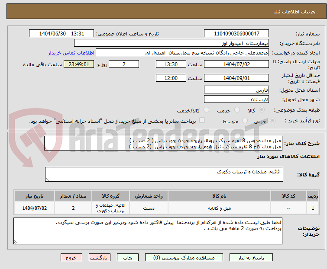
Task: Click the گروه کالا column header
Action: [111, 196]
